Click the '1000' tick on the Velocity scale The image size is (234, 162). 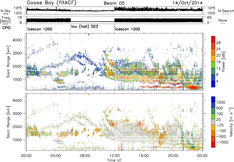[x=221, y=102]
